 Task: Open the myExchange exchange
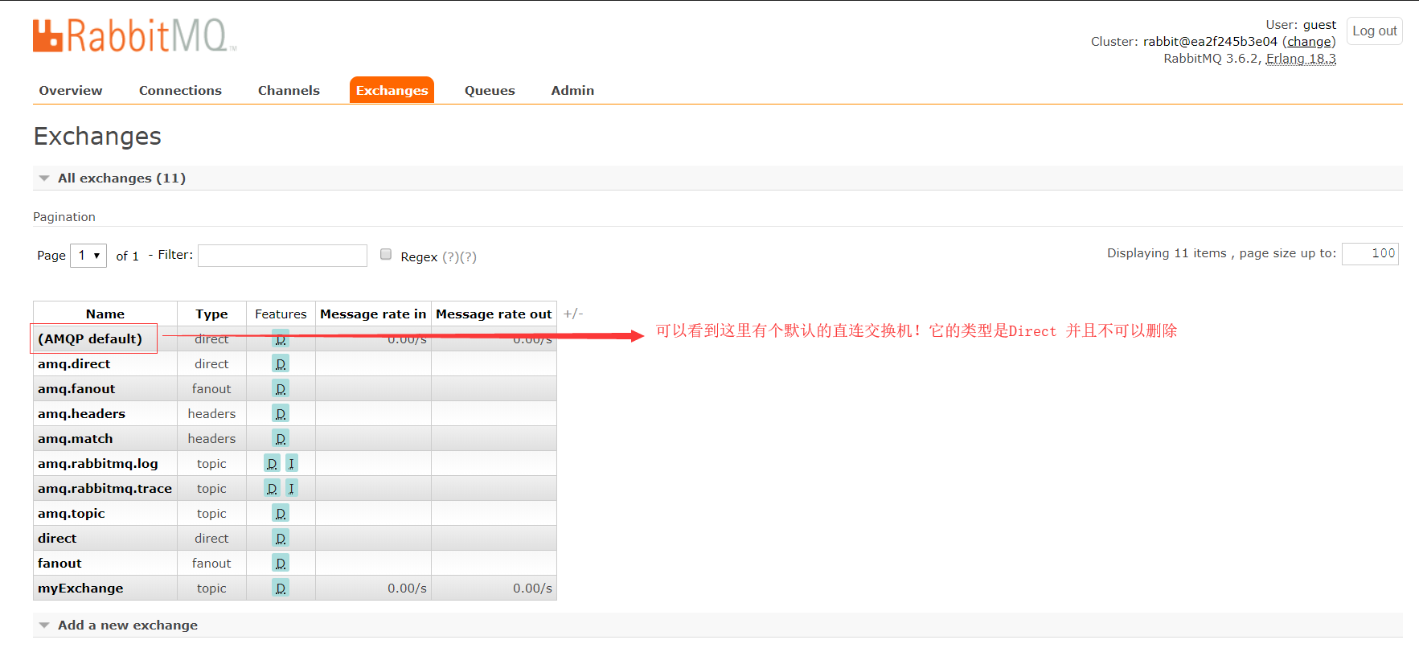click(80, 589)
